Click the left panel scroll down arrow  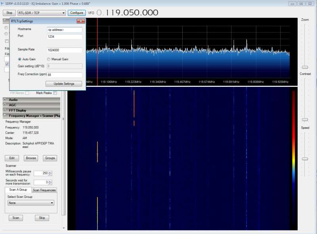click(64, 228)
